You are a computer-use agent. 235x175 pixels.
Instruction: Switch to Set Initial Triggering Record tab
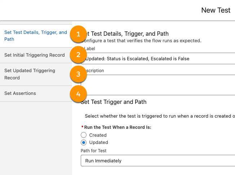(35, 55)
